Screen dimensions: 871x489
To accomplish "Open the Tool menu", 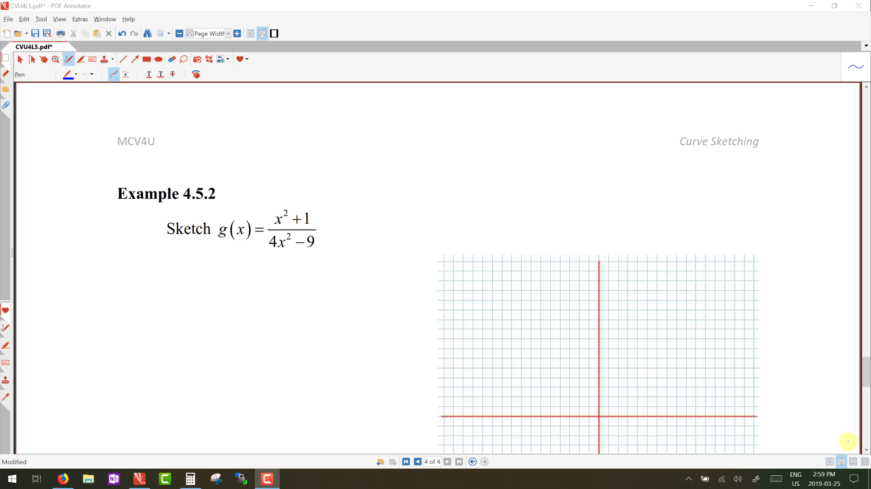I will click(x=41, y=19).
